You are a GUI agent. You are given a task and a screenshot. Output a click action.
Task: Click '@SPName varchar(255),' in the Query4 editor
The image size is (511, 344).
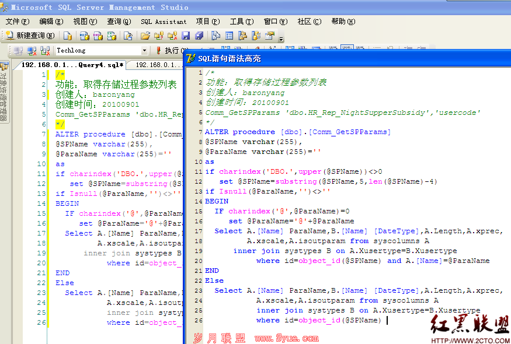coord(104,144)
